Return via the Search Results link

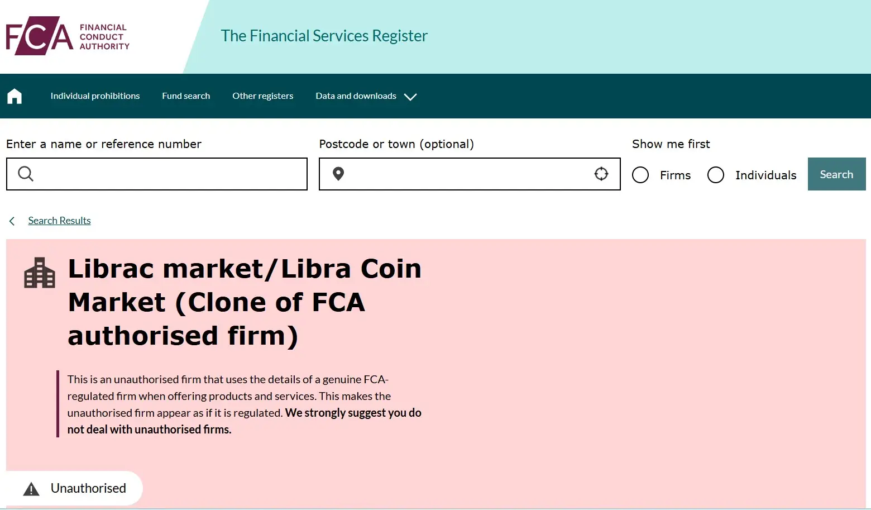coord(59,220)
